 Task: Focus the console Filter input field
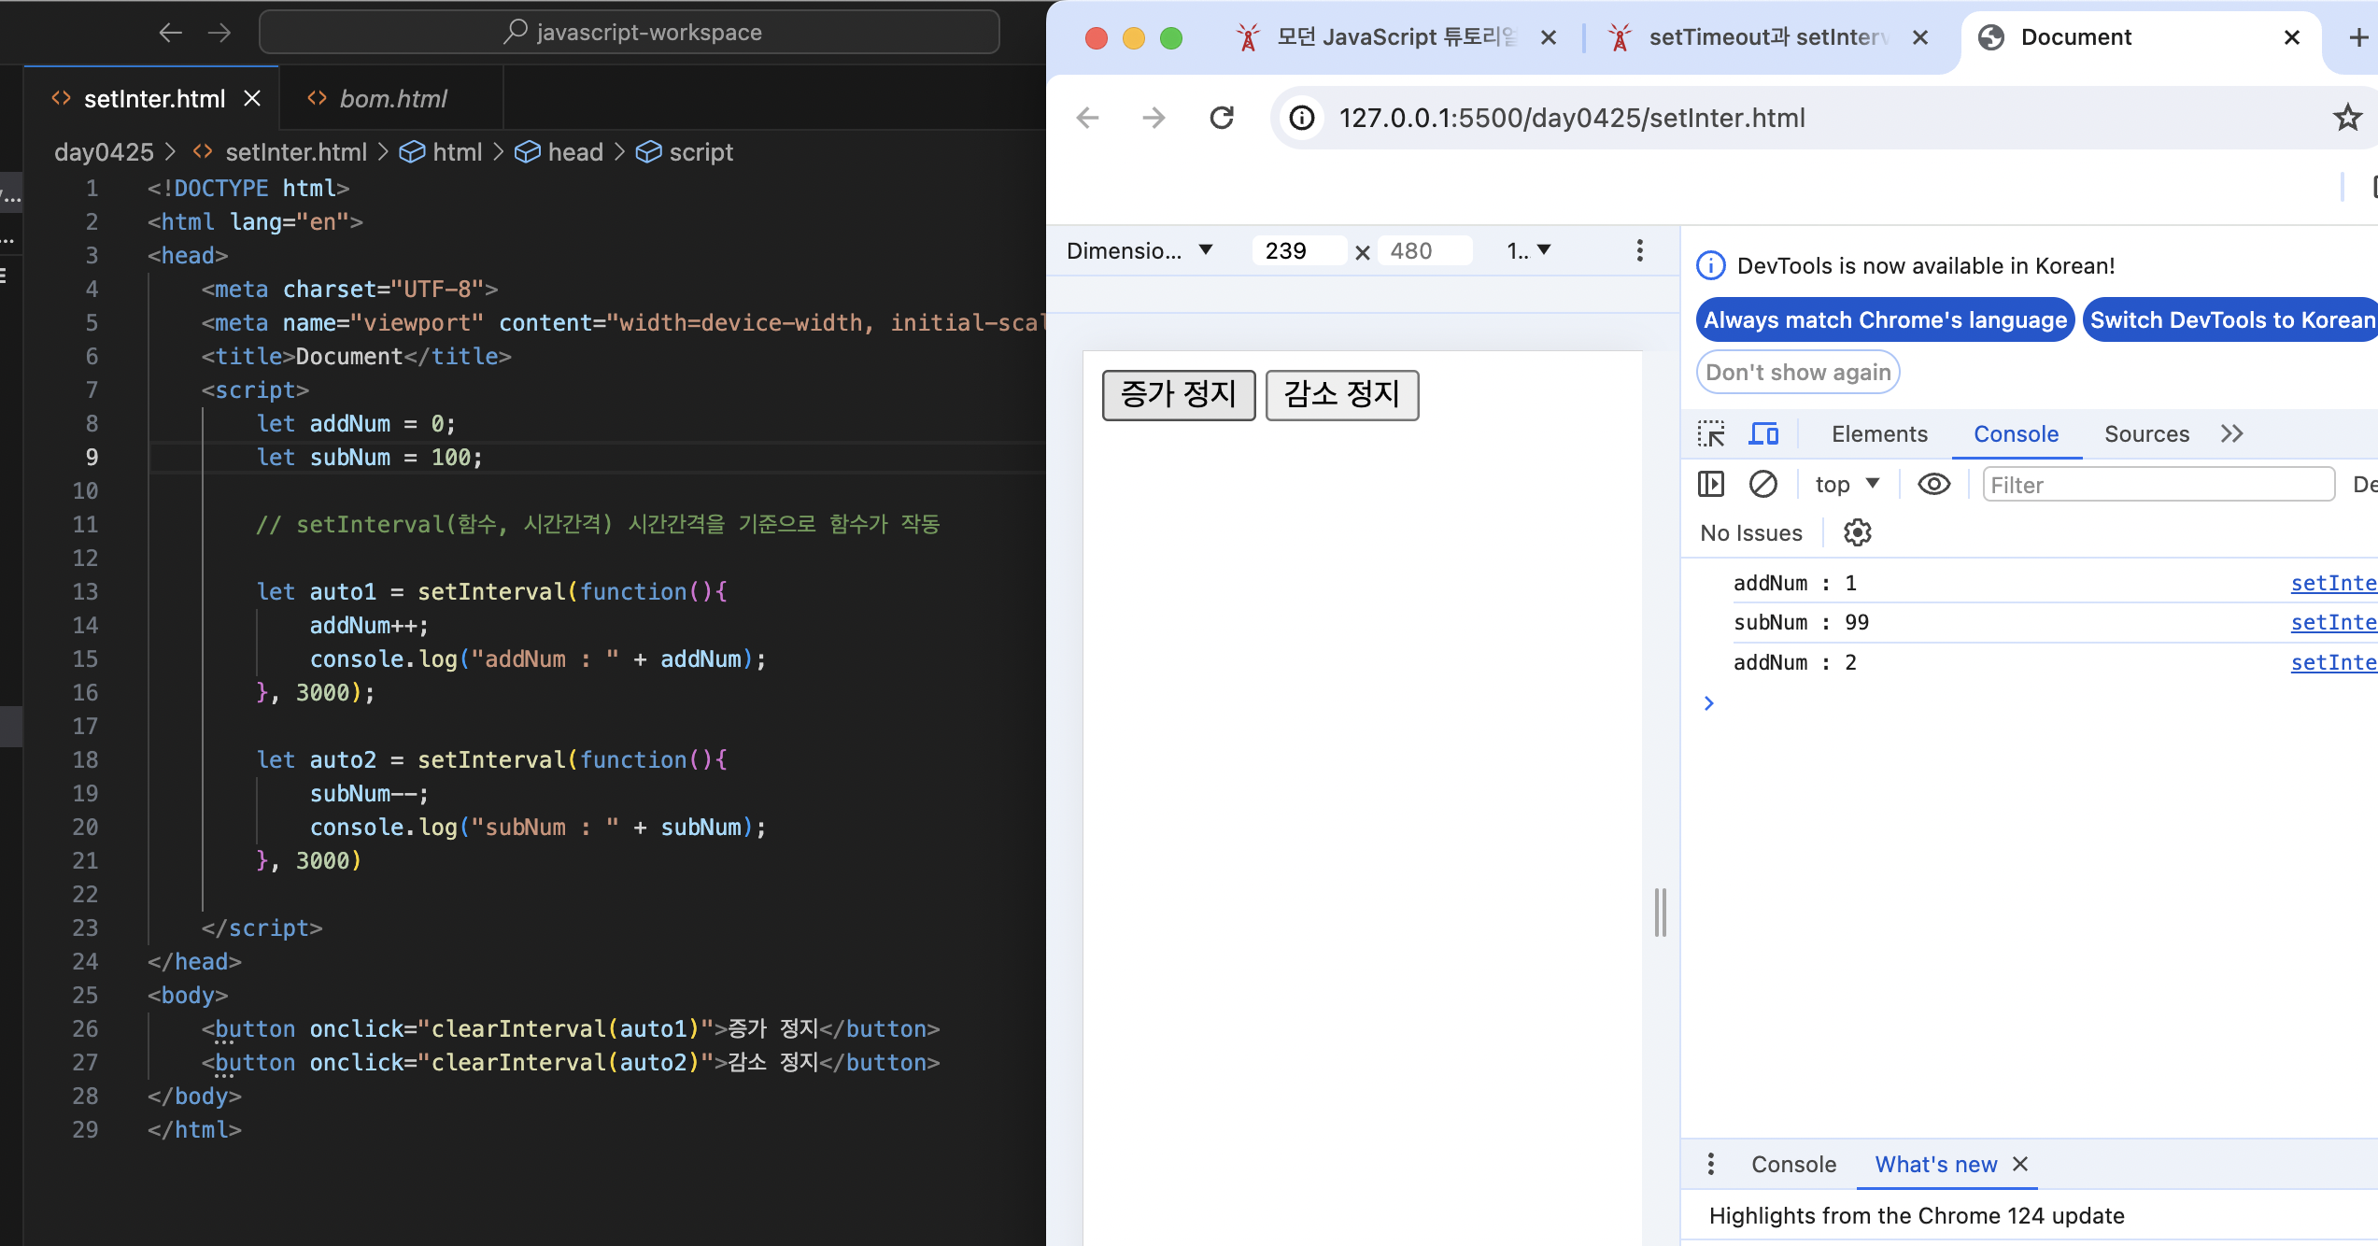pos(2158,485)
